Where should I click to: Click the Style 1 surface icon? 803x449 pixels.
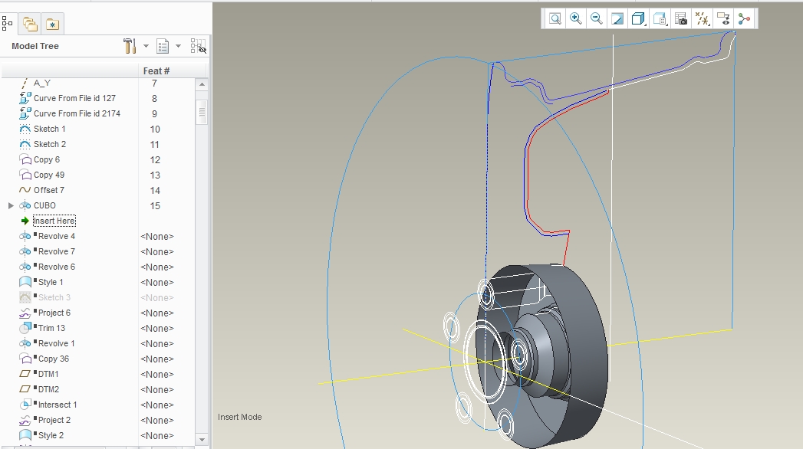(25, 282)
